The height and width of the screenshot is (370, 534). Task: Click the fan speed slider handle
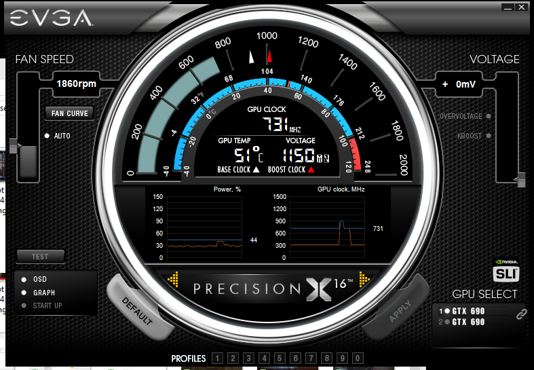pos(14,147)
